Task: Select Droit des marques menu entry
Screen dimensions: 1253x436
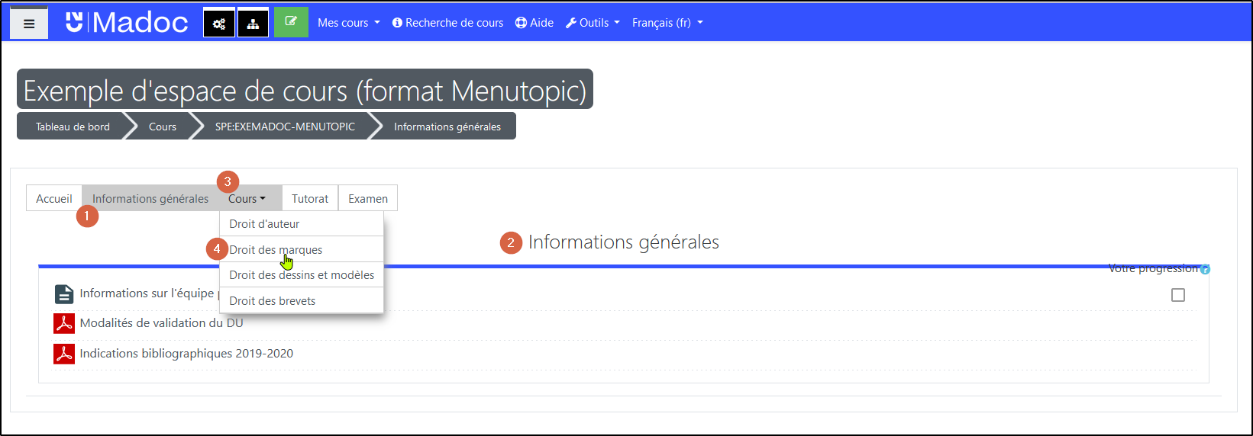Action: point(276,250)
